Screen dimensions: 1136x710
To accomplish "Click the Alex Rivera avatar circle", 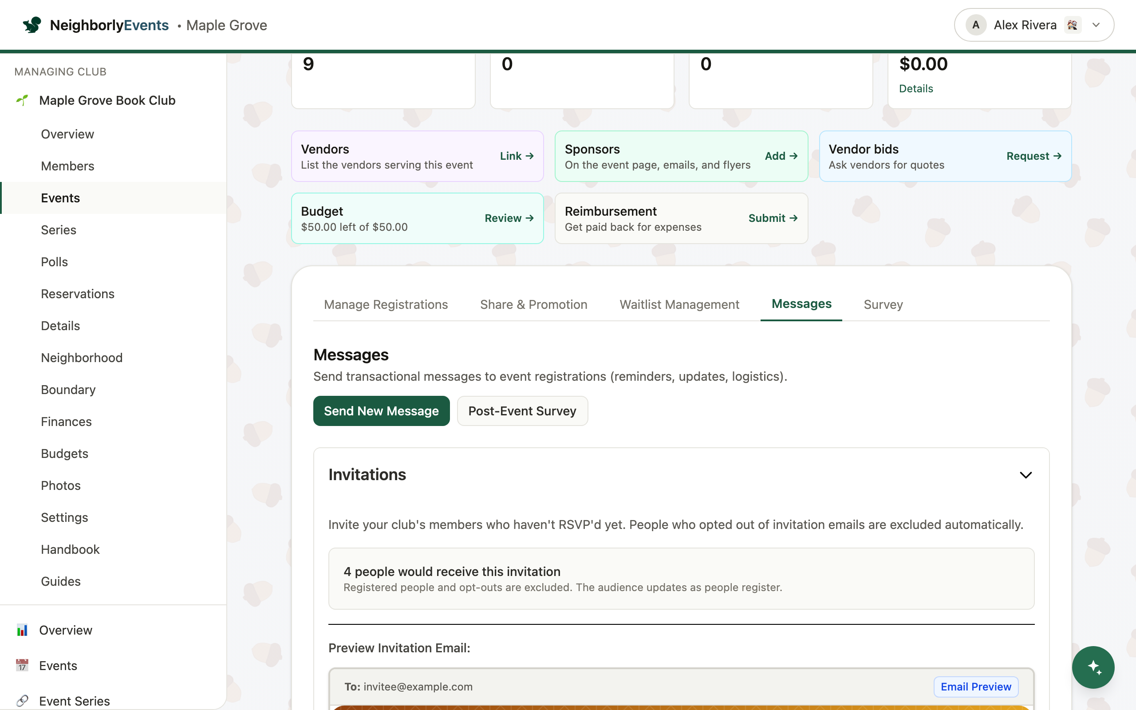I will pos(975,25).
